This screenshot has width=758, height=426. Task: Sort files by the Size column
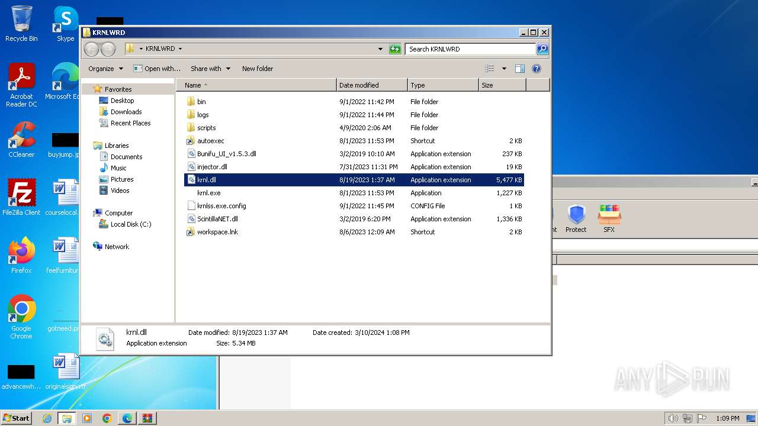[502, 85]
